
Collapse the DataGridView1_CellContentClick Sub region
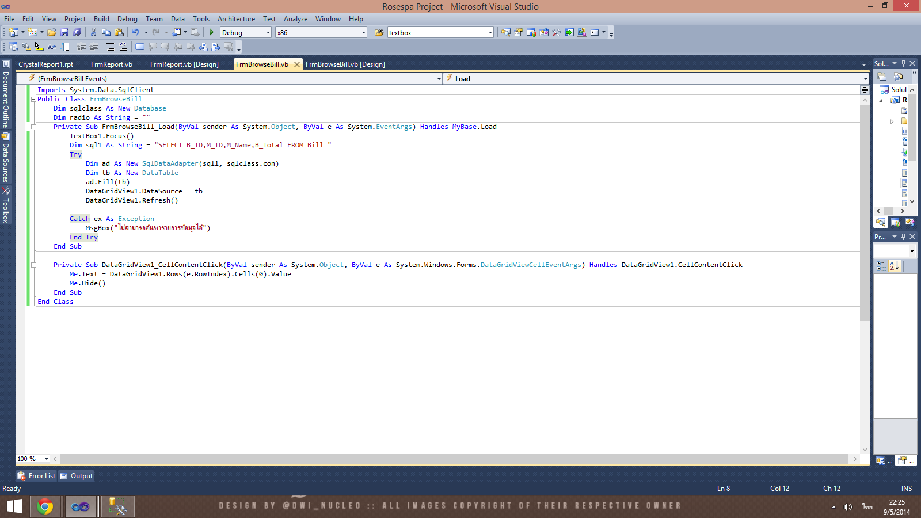tap(33, 265)
